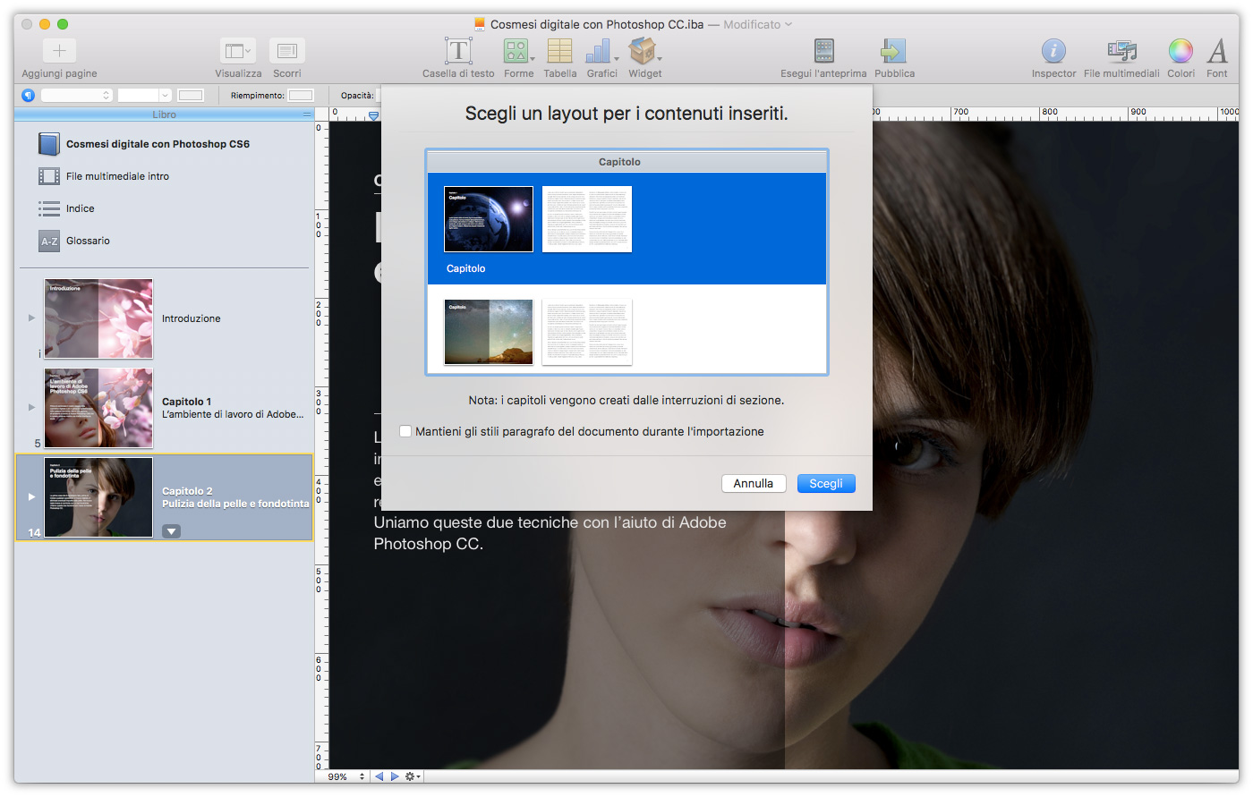Select Glossario in the sidebar
The width and height of the screenshot is (1253, 797).
(88, 241)
